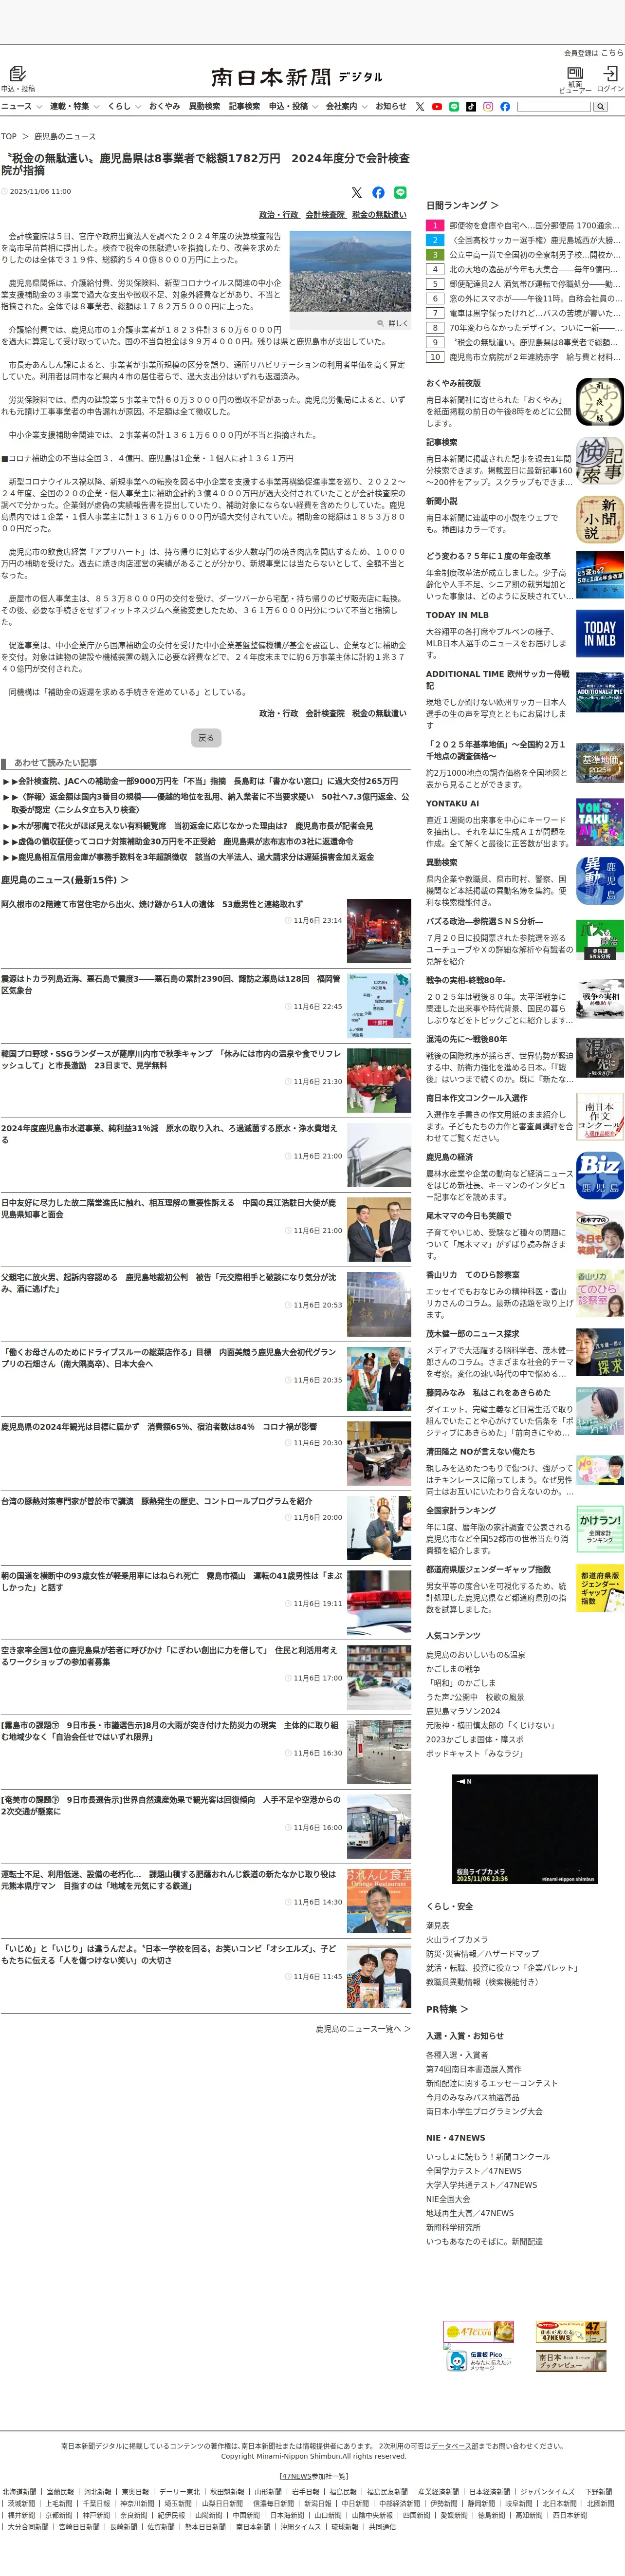Share article on LINE via share icon
Viewport: 625px width, 2576px height.
[x=400, y=192]
